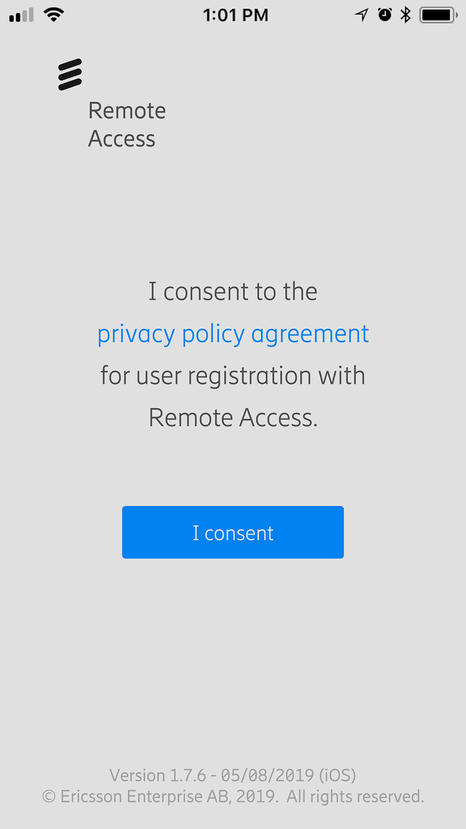Viewport: 466px width, 829px height.
Task: Tap the Wi-Fi status icon
Action: (54, 15)
